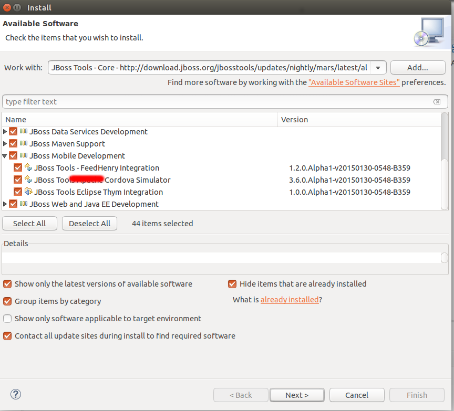This screenshot has height=411, width=454.
Task: Clear the filter text with the erase icon
Action: (437, 102)
